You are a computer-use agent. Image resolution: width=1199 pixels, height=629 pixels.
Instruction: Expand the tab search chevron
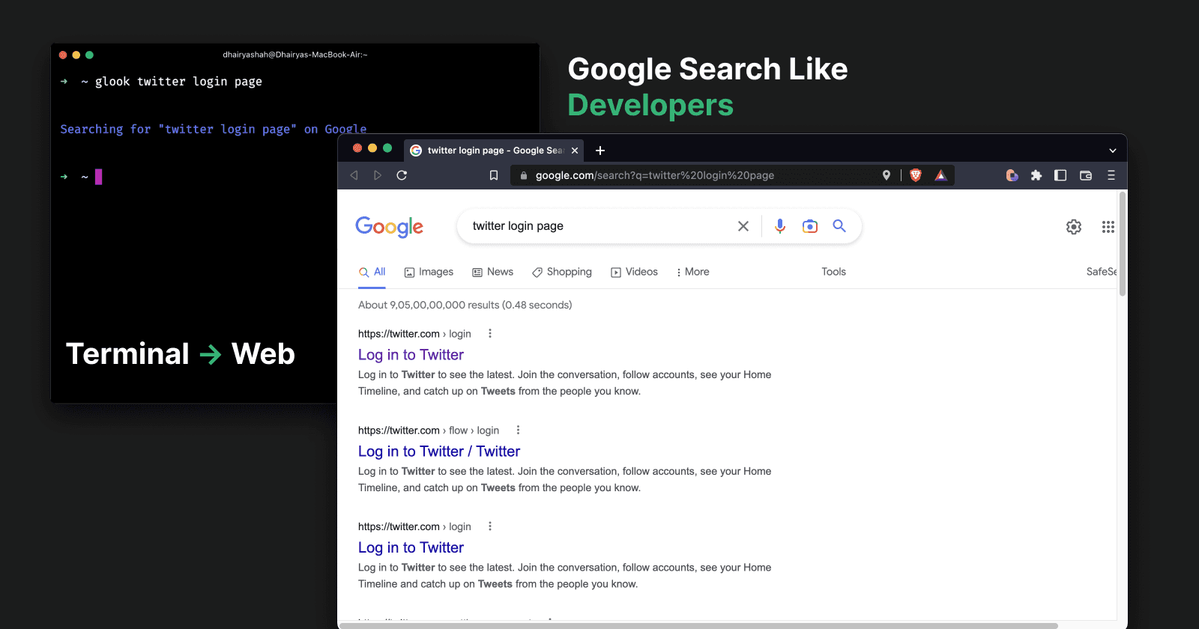(x=1112, y=151)
